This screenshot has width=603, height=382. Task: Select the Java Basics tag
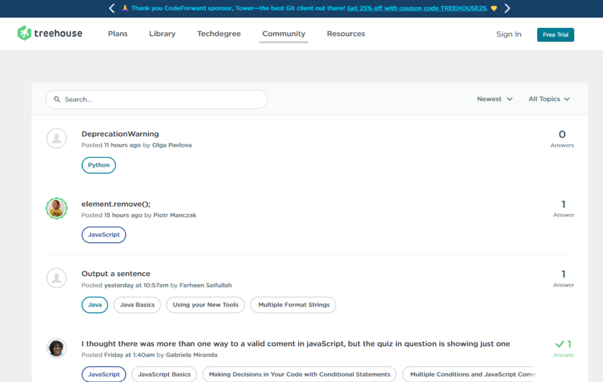click(x=137, y=305)
